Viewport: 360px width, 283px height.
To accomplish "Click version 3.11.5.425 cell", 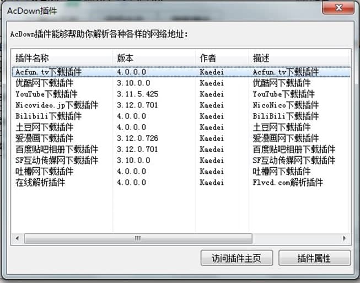I will coord(137,94).
